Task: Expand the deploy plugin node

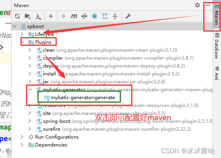Action: [x=30, y=66]
